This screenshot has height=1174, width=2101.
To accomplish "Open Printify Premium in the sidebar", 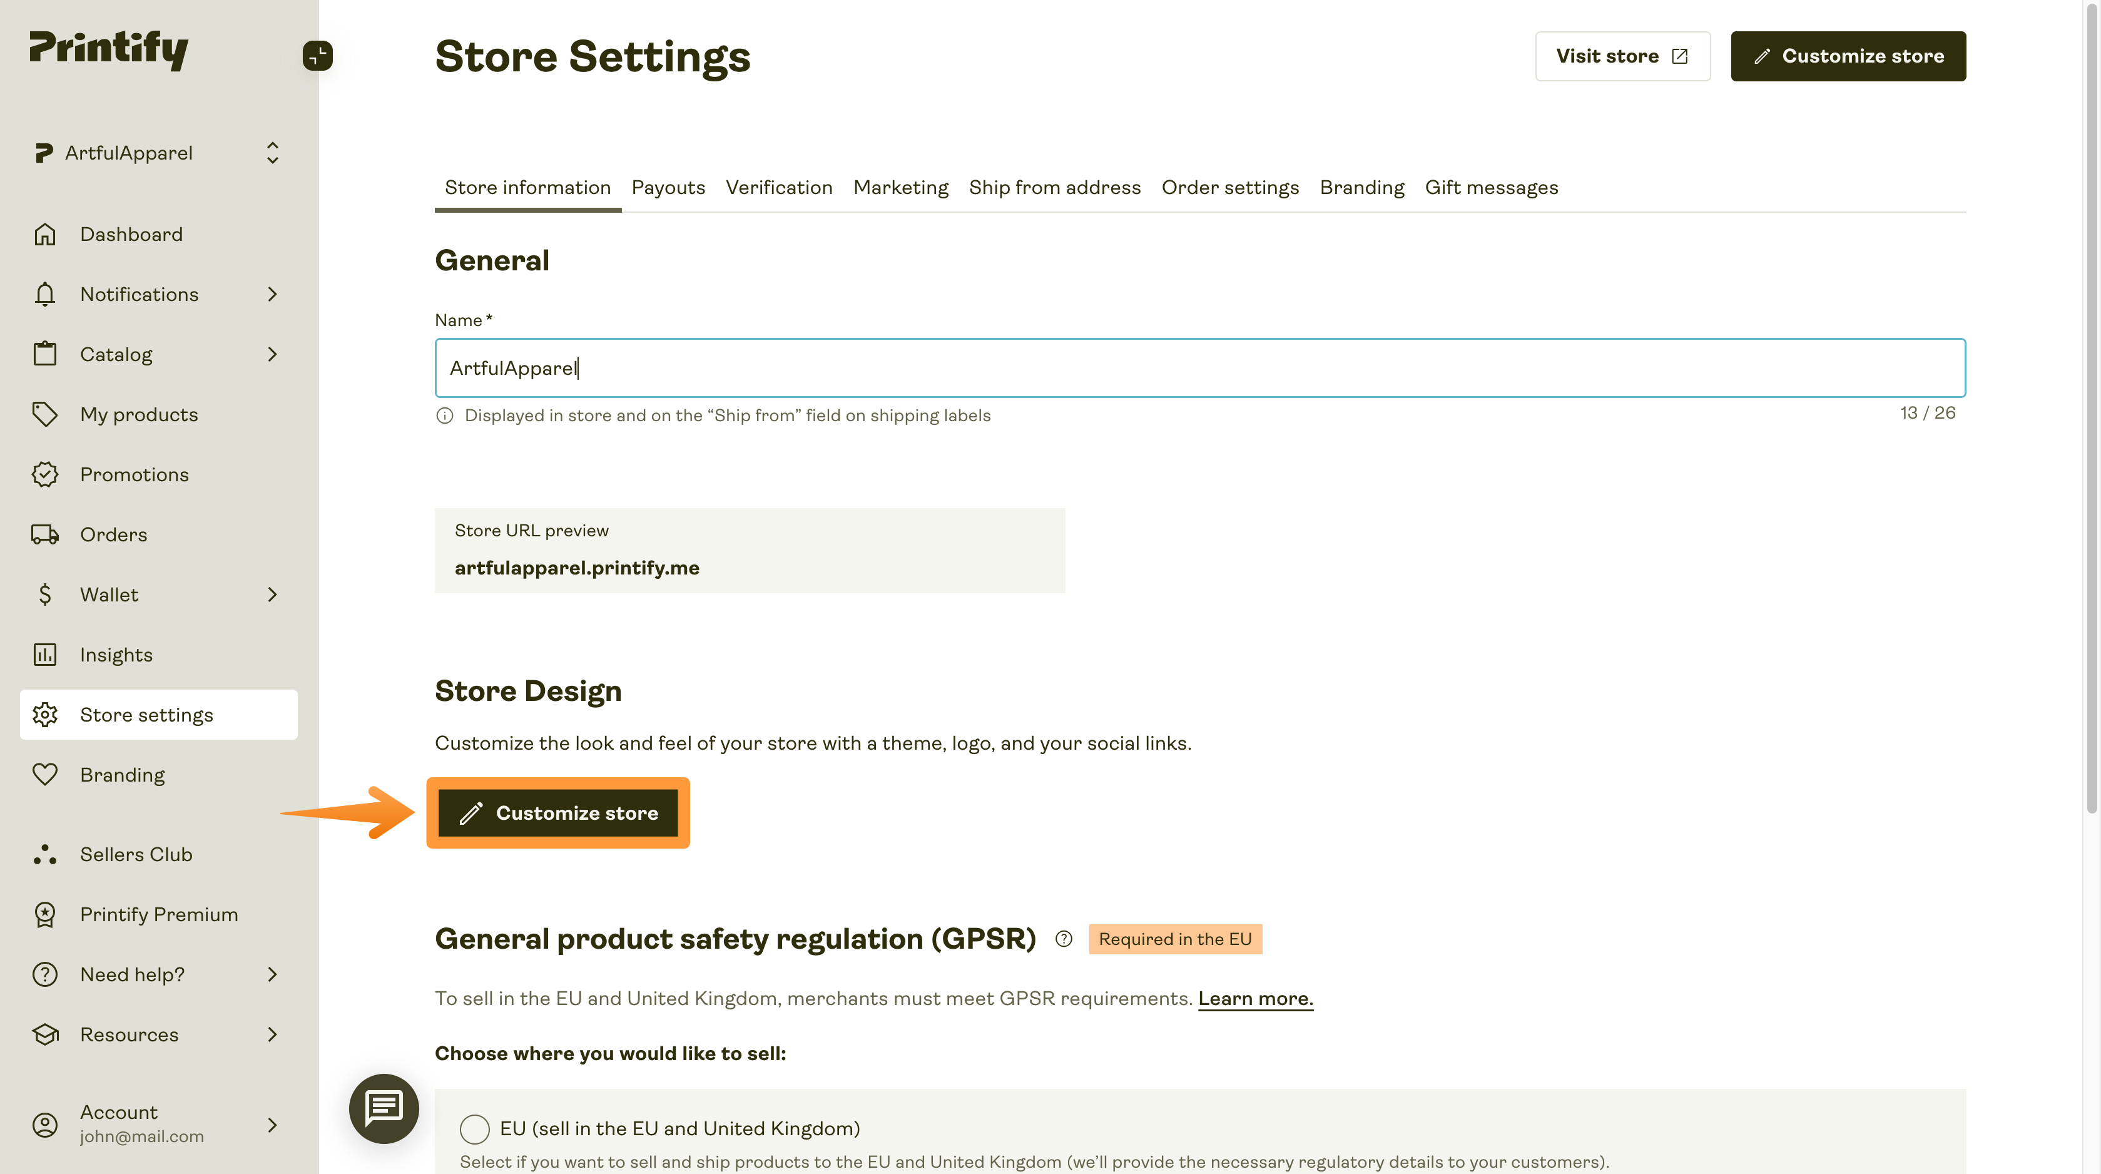I will (x=158, y=914).
